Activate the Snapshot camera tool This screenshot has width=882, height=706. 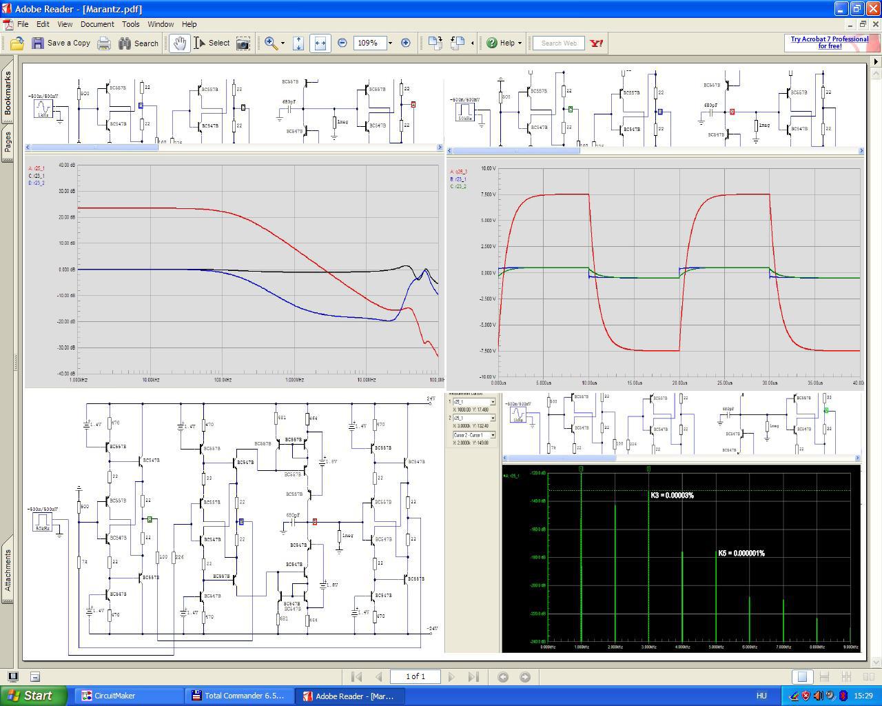coord(243,43)
